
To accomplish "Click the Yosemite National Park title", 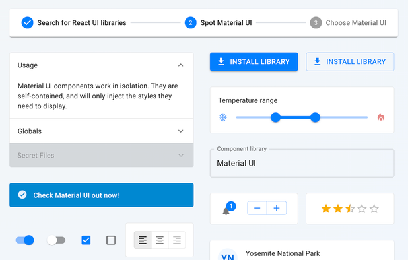I will (x=283, y=253).
